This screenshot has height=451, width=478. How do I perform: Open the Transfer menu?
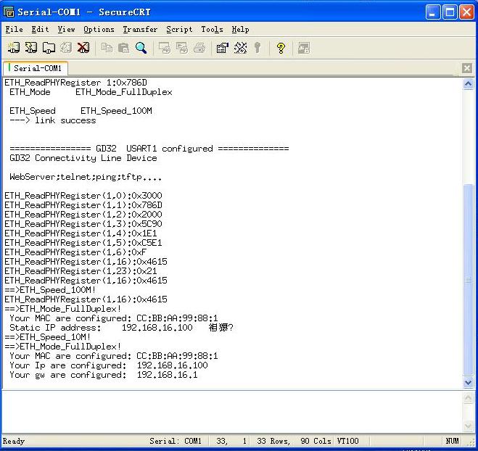pyautogui.click(x=140, y=29)
